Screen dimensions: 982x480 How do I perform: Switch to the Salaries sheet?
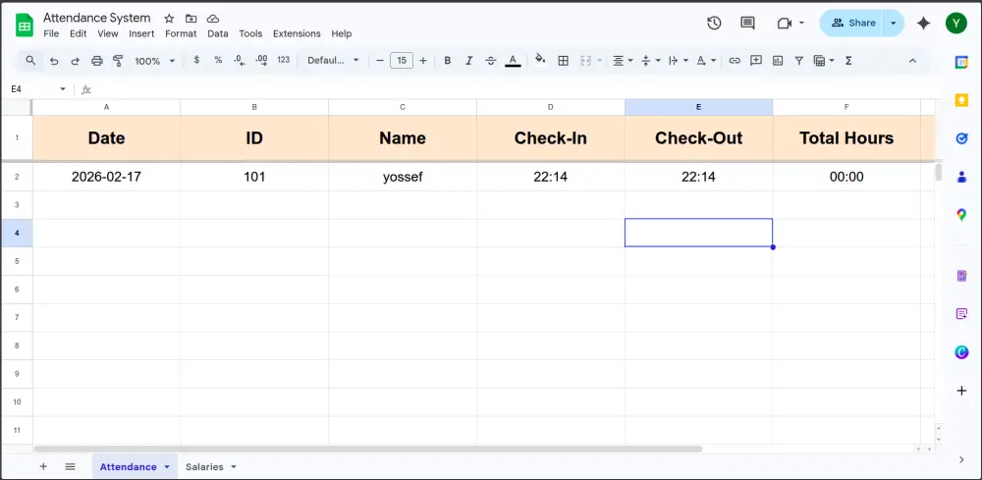204,467
